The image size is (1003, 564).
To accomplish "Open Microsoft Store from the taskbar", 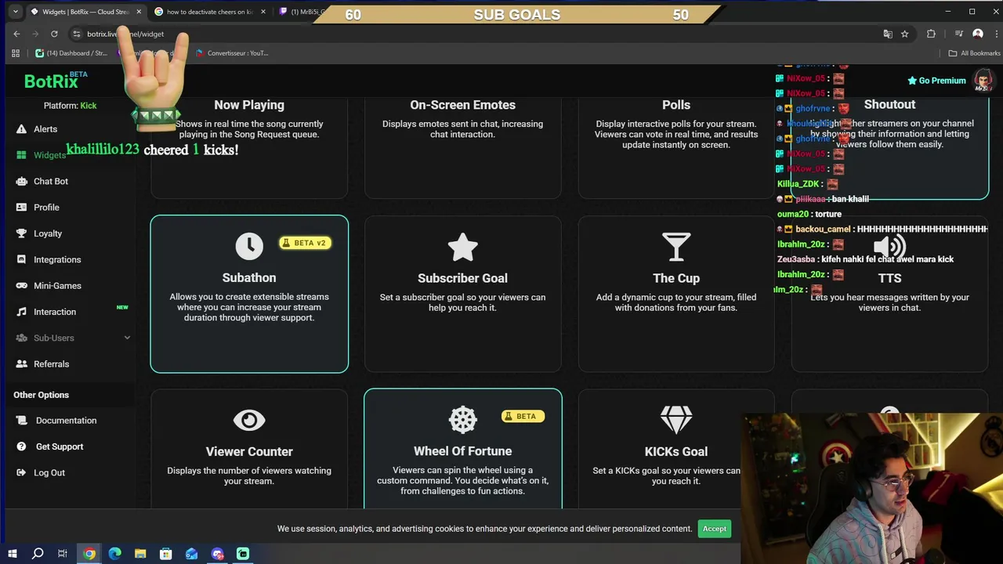I will click(166, 554).
